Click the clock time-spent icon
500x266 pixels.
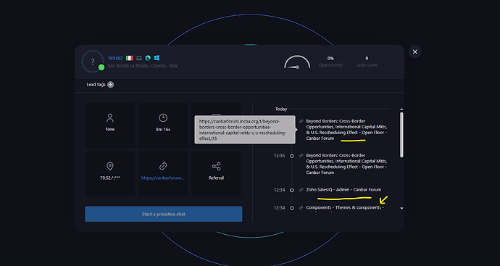163,117
